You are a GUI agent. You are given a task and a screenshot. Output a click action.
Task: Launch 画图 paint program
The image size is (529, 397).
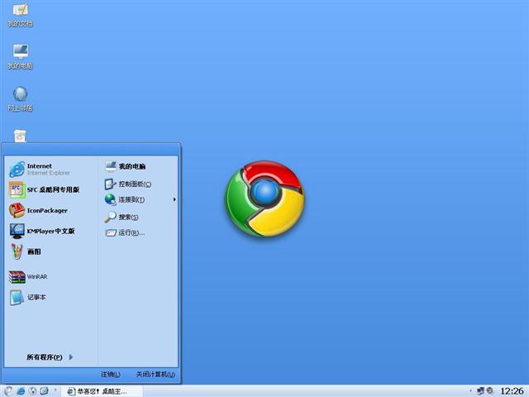coord(25,251)
